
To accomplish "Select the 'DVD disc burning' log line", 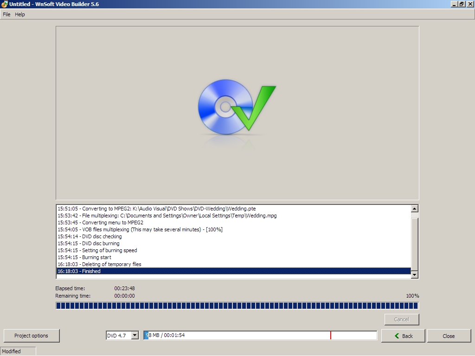I will coord(234,243).
